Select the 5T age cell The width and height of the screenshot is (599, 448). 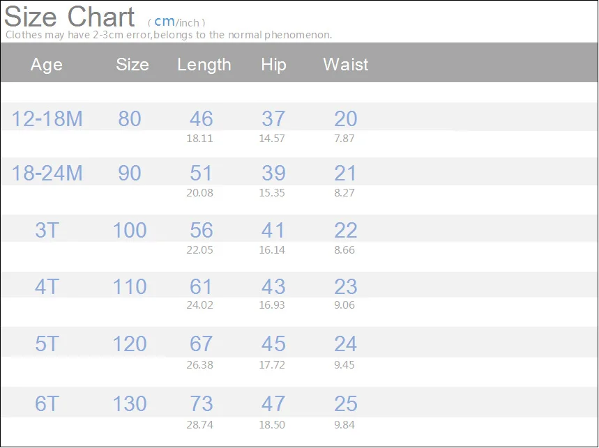(x=47, y=344)
